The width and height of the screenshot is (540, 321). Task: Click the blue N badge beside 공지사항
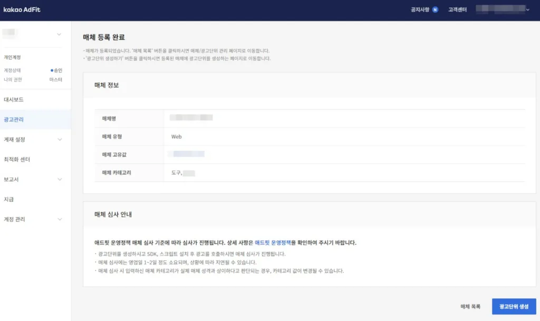tap(436, 9)
